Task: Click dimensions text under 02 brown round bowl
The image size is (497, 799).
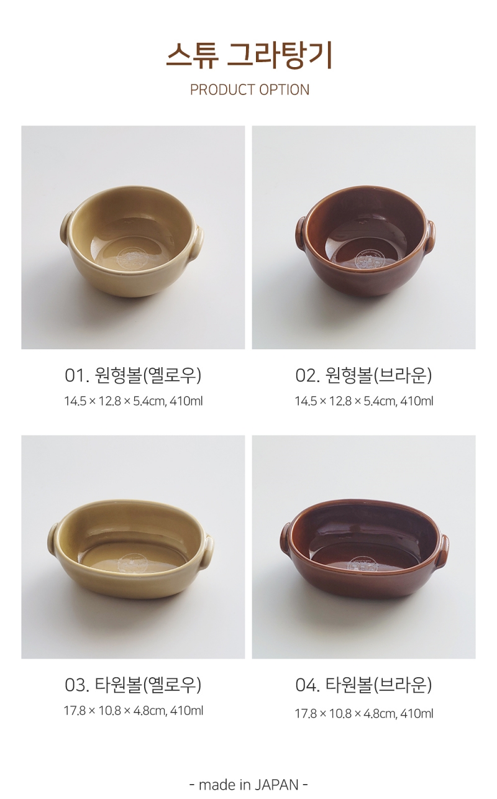Action: point(364,401)
